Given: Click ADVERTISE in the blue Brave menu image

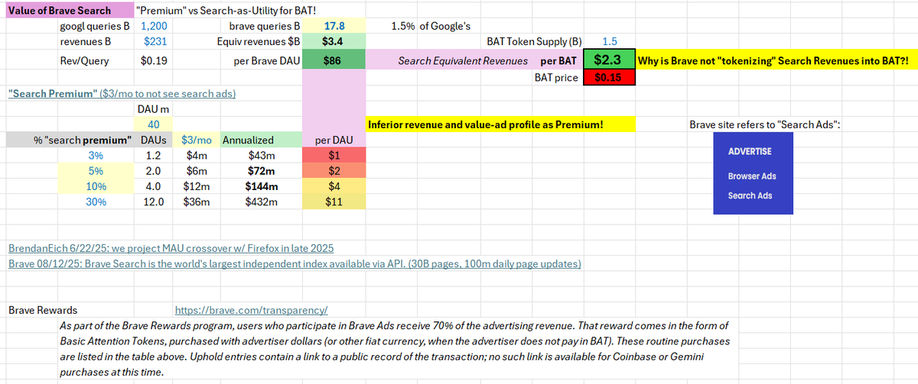Looking at the screenshot, I should (x=750, y=151).
